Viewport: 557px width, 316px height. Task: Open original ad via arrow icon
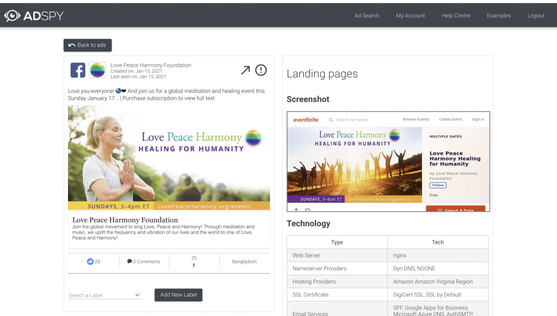[x=245, y=70]
